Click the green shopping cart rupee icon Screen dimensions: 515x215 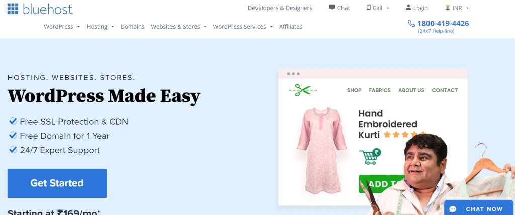[x=370, y=157]
